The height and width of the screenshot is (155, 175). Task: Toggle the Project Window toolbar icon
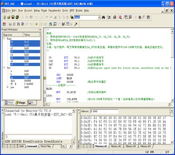coord(126,17)
